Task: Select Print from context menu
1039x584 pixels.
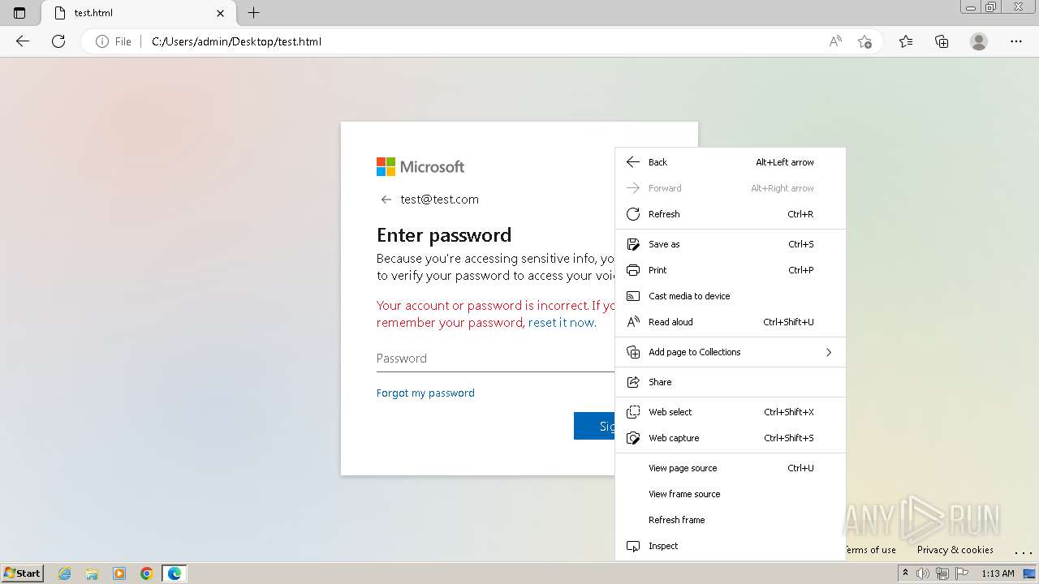Action: coord(731,270)
